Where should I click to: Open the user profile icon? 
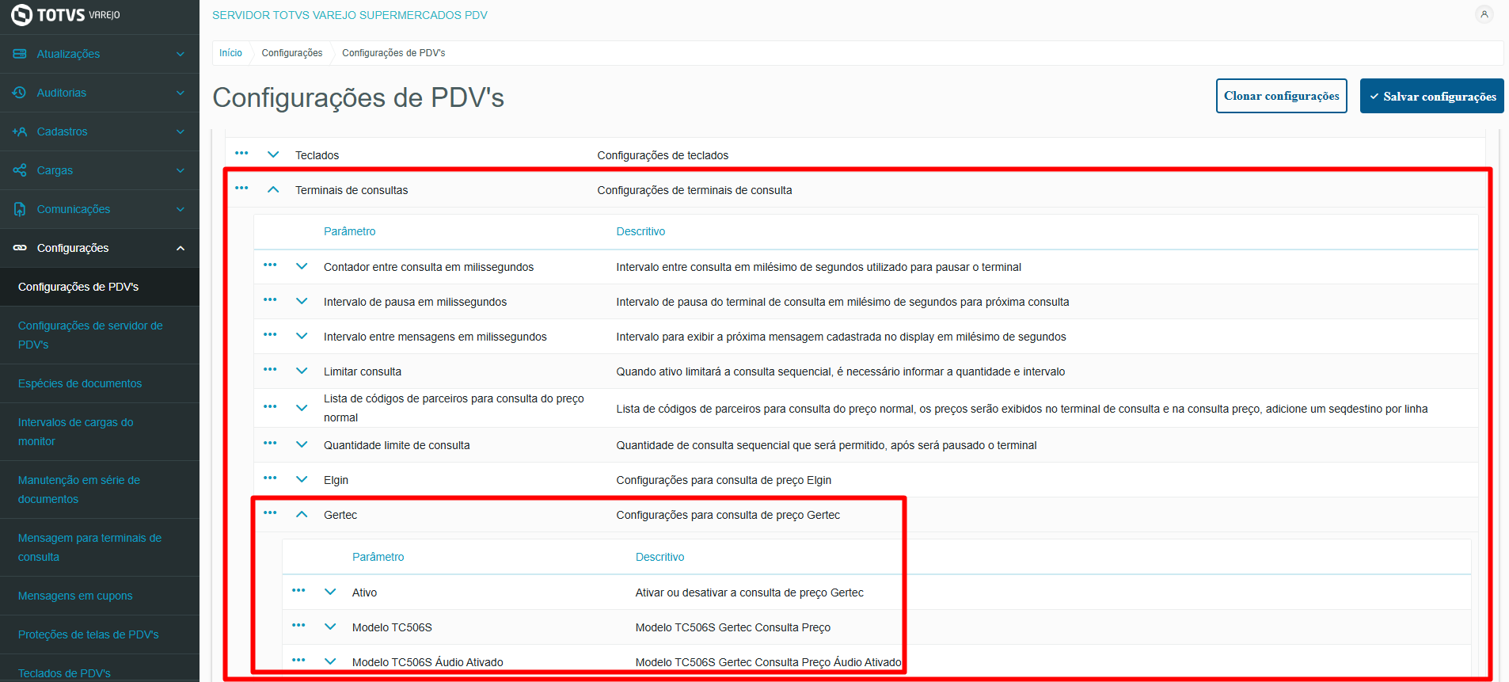click(1484, 13)
